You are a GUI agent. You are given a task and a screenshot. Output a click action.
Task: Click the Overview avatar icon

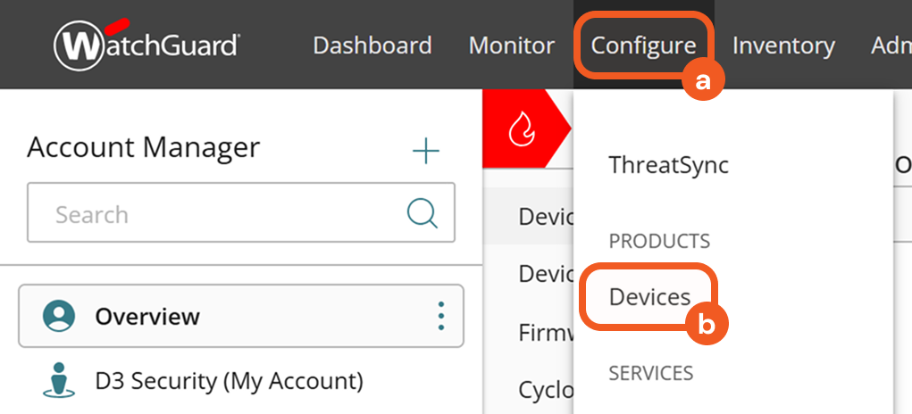pos(59,316)
